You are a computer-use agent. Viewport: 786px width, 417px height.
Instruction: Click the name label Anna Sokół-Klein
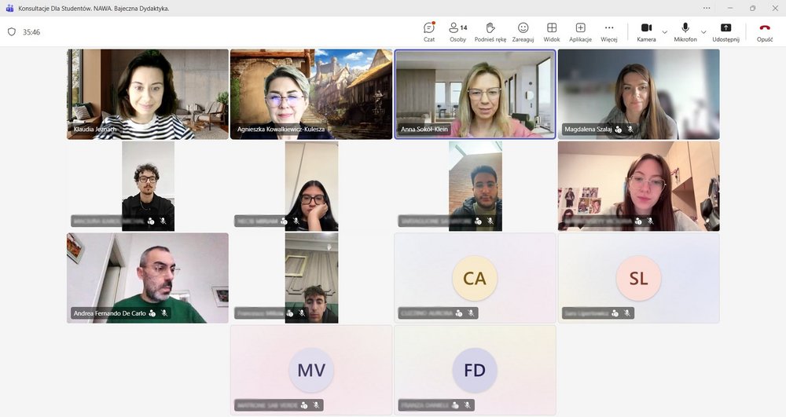424,129
